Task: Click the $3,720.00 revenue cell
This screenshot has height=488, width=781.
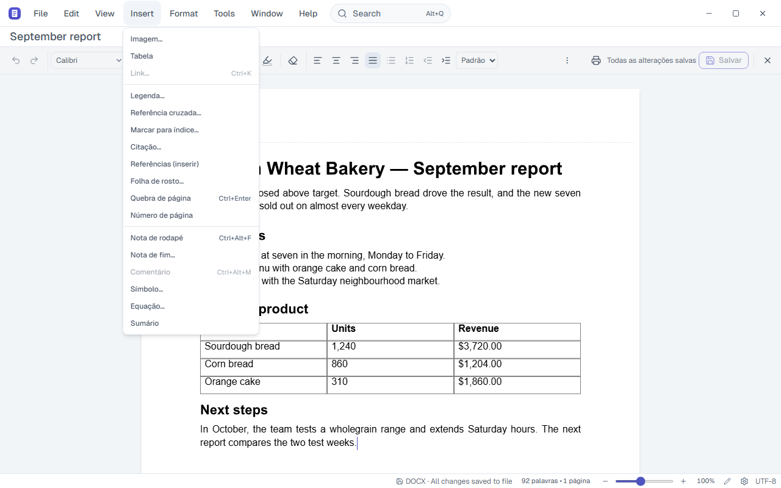Action: (x=517, y=350)
